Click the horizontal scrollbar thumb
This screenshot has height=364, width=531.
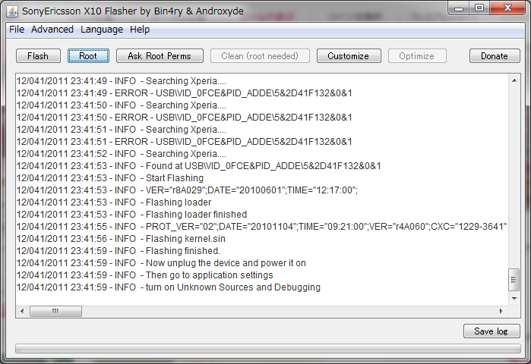(x=55, y=311)
